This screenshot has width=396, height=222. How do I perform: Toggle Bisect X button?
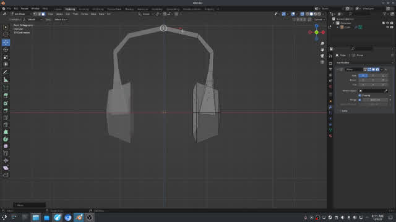(363, 80)
